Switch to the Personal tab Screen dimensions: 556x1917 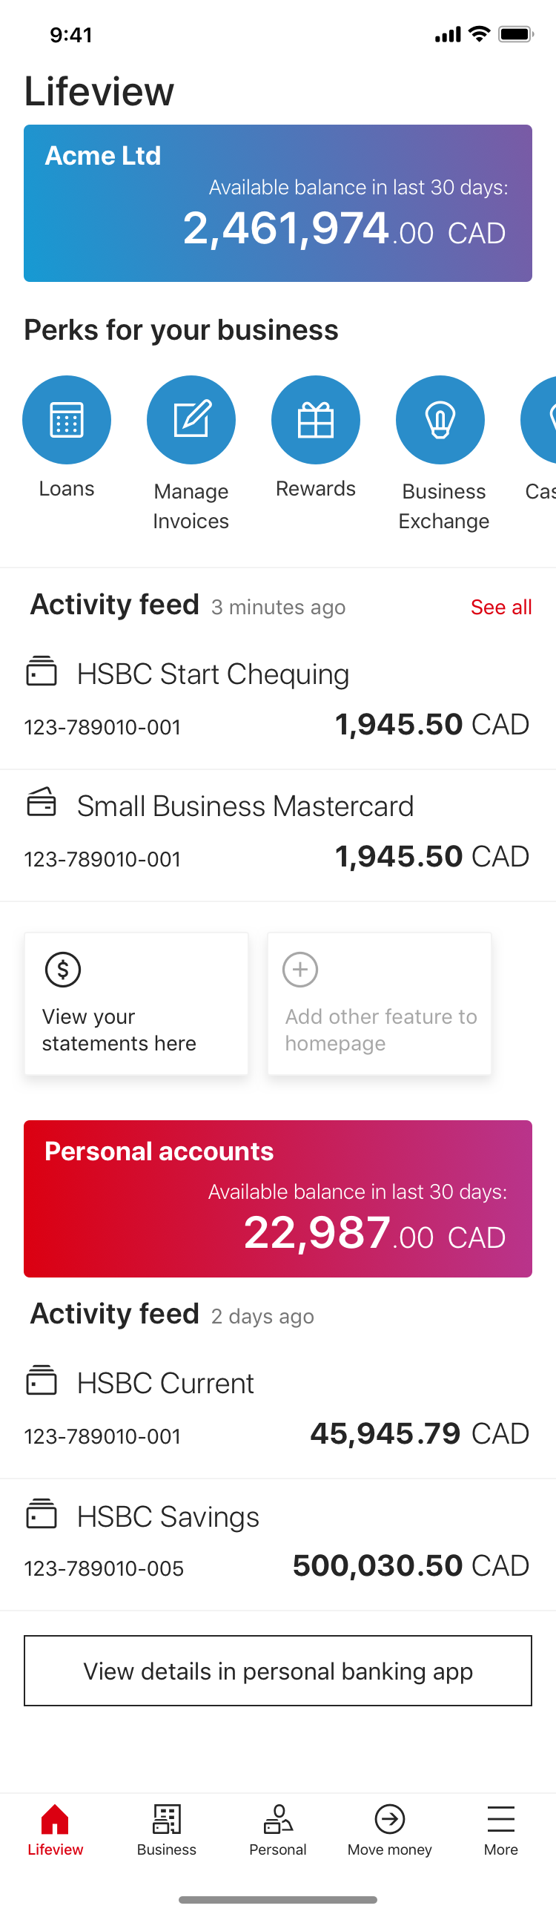(278, 1829)
